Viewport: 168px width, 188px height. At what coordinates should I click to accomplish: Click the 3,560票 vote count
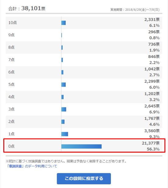coord(152,131)
